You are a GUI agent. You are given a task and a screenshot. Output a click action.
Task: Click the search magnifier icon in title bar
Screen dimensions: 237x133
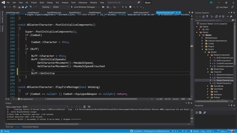pyautogui.click(x=138, y=3)
